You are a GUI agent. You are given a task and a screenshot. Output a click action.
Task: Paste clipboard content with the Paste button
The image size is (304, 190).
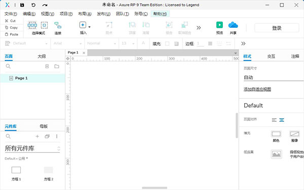(12, 34)
